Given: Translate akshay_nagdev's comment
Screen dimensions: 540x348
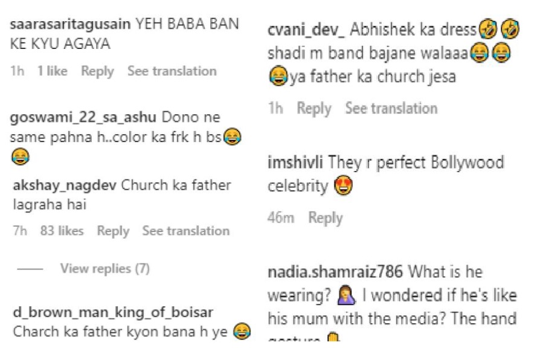Looking at the screenshot, I should [185, 231].
